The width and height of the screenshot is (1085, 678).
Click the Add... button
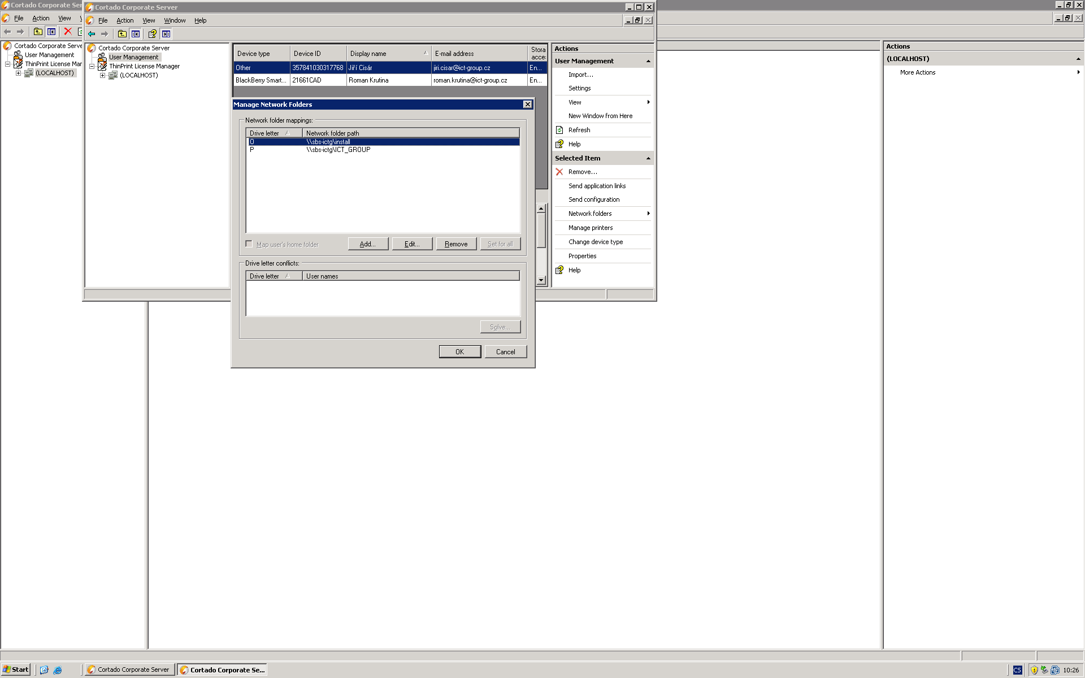(x=368, y=244)
